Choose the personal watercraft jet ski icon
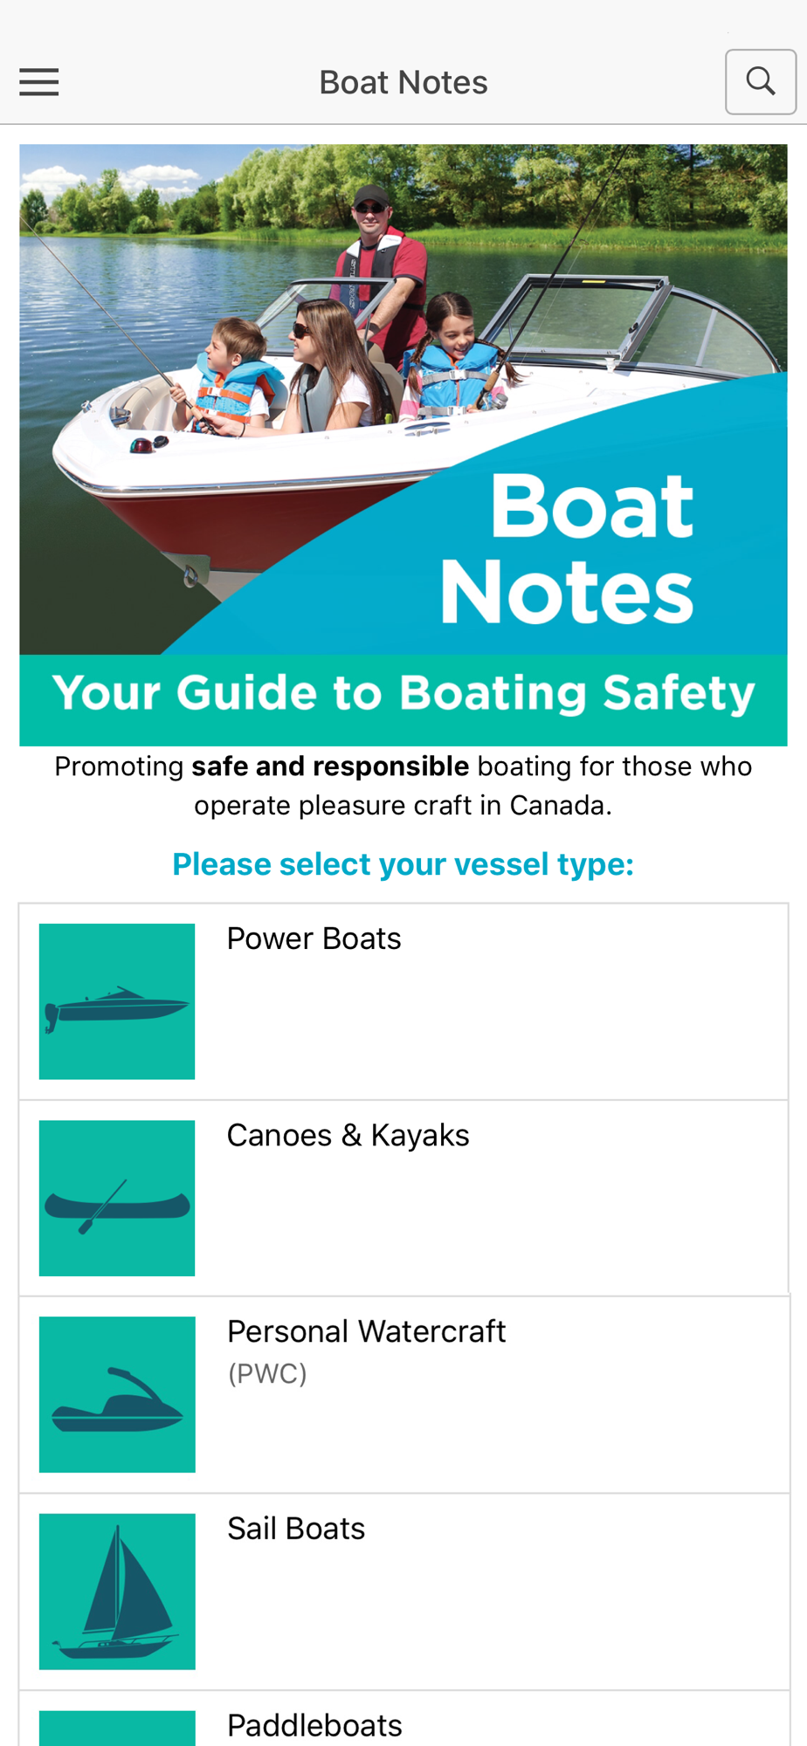 (x=117, y=1394)
